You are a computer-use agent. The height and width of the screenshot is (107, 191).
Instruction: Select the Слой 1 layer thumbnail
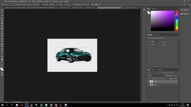click(151, 85)
